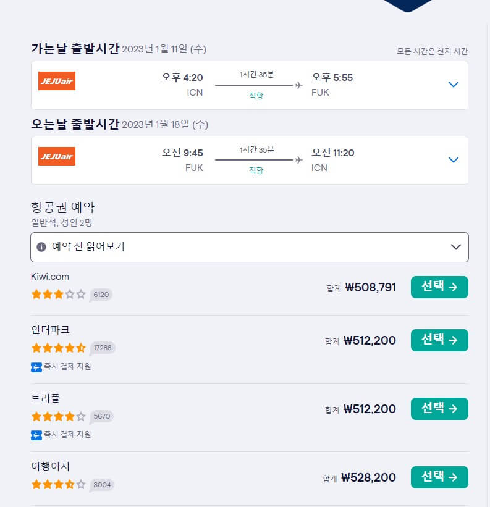Click the instant payment icon under 인터파크

tap(36, 367)
